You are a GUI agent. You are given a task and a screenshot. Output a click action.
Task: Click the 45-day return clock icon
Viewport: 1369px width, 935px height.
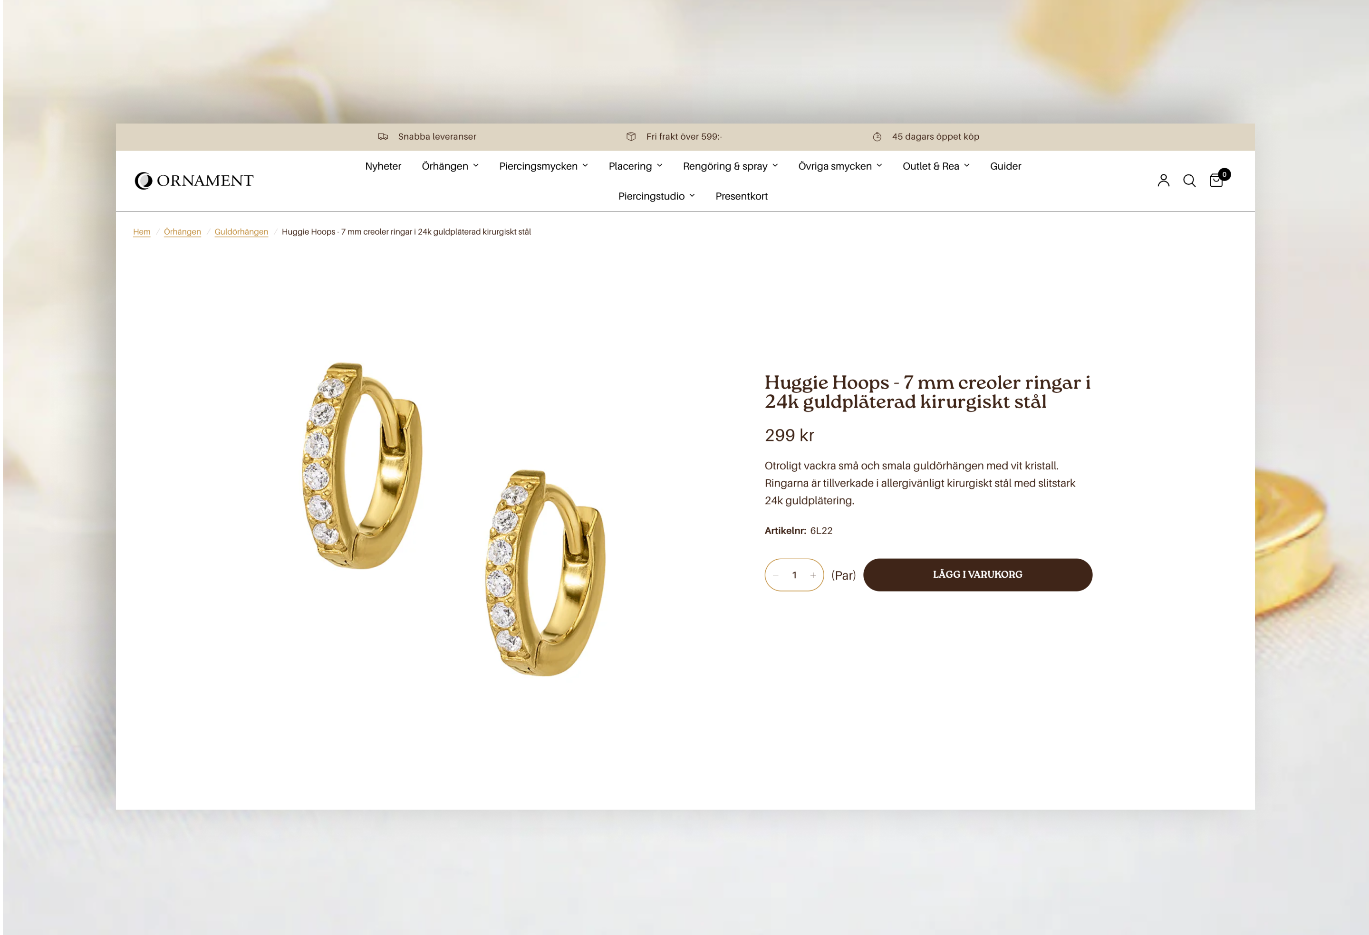pos(877,137)
